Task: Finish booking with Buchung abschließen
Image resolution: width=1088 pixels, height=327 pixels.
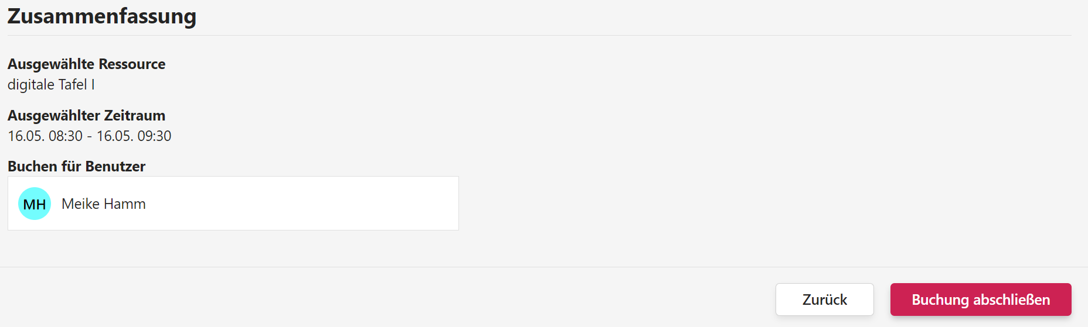Action: 980,300
